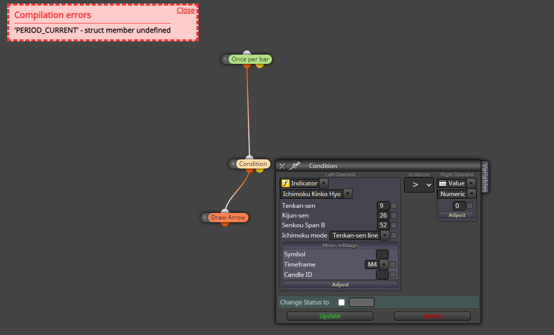Open the Variables side tab
This screenshot has height=335, width=554.
pyautogui.click(x=485, y=178)
